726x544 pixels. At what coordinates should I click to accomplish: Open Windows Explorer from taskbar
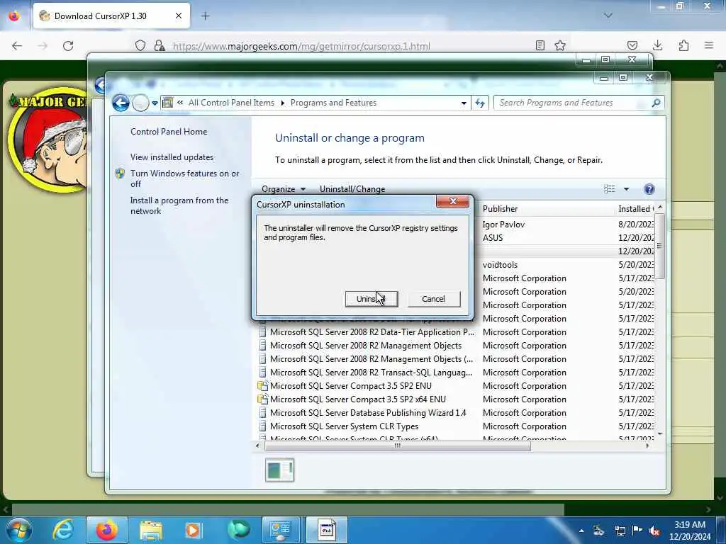pos(150,530)
